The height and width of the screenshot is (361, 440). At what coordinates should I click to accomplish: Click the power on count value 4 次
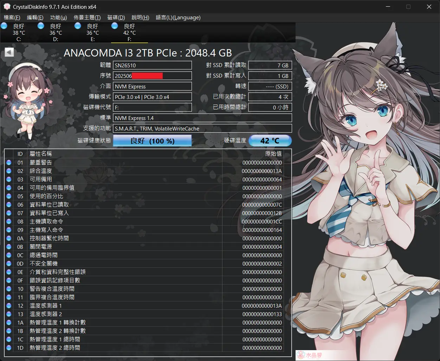coord(270,97)
